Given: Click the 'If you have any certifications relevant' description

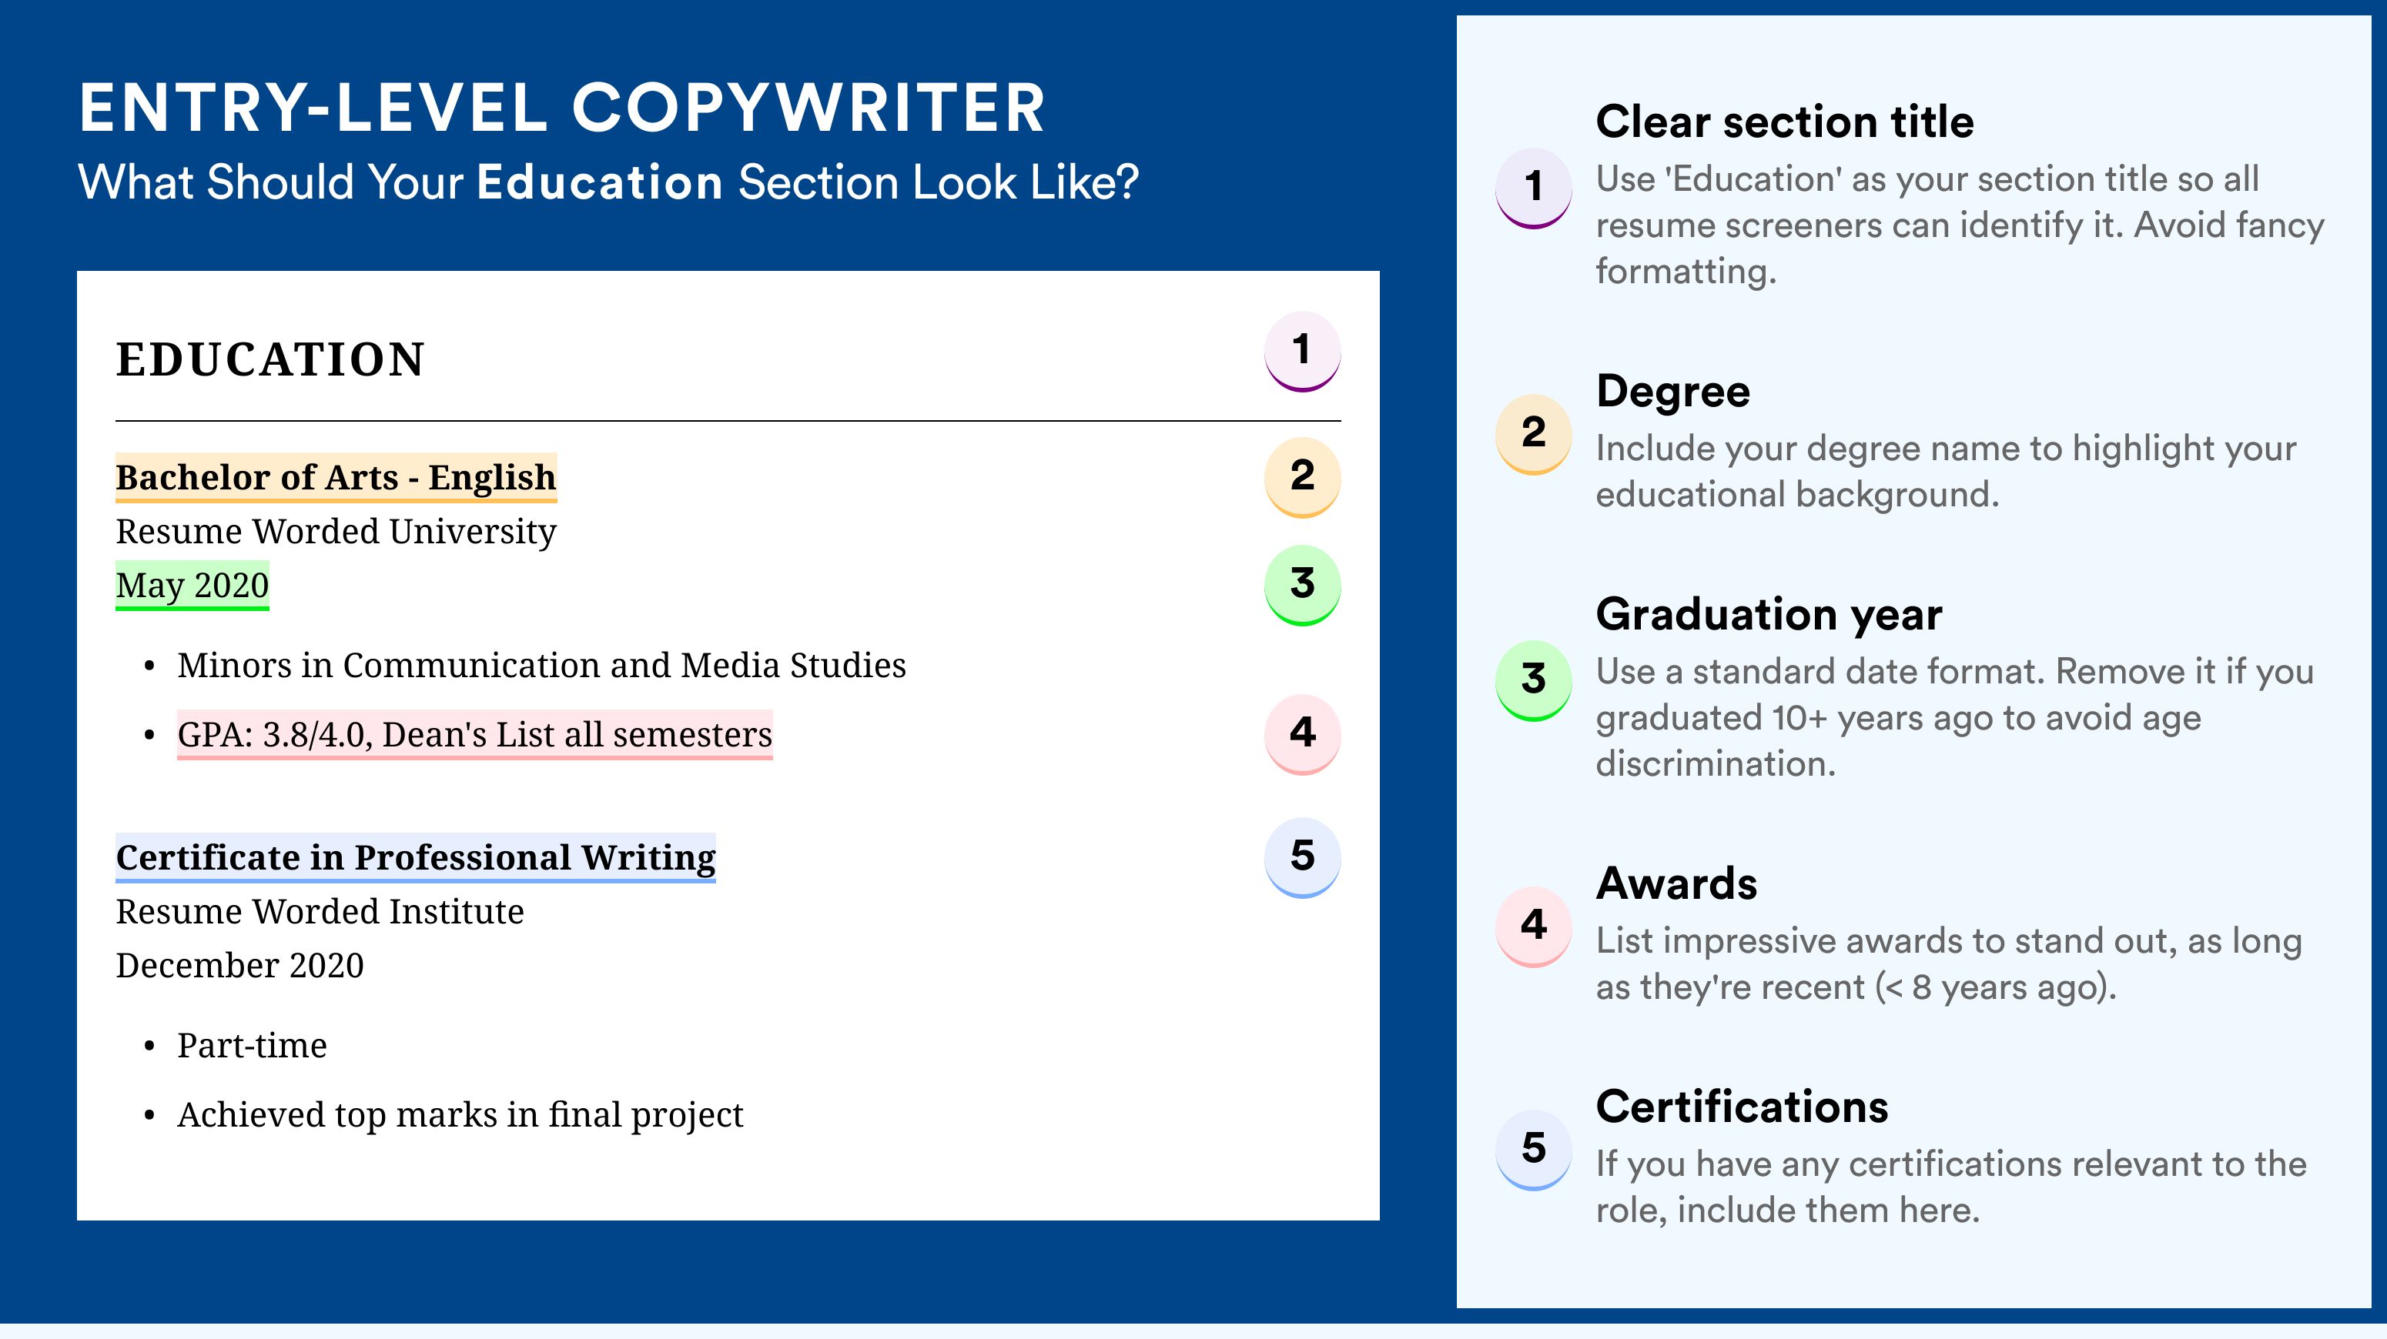Looking at the screenshot, I should (x=1951, y=1187).
